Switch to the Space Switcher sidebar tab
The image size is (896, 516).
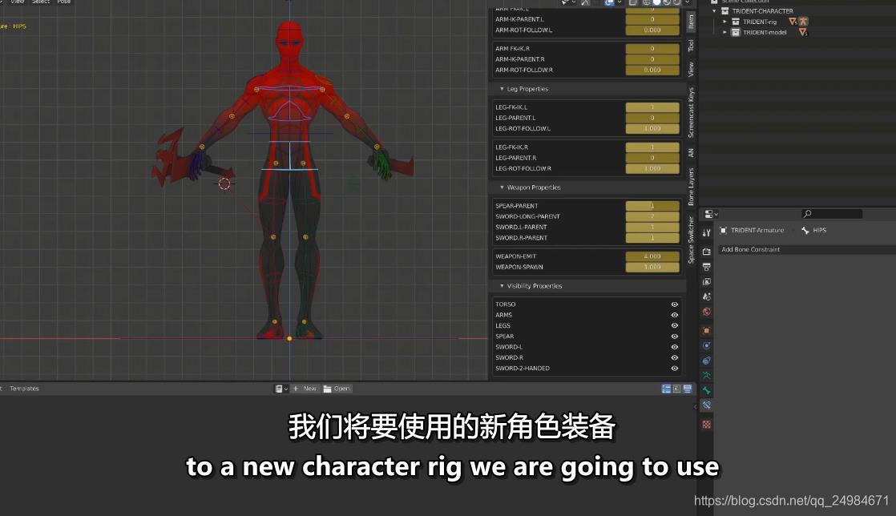click(691, 240)
